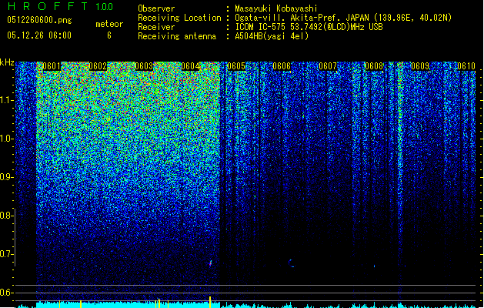Click the kHz axis unit label
The width and height of the screenshot is (484, 308).
pos(7,62)
